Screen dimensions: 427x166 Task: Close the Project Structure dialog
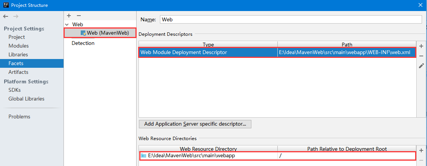(x=421, y=5)
